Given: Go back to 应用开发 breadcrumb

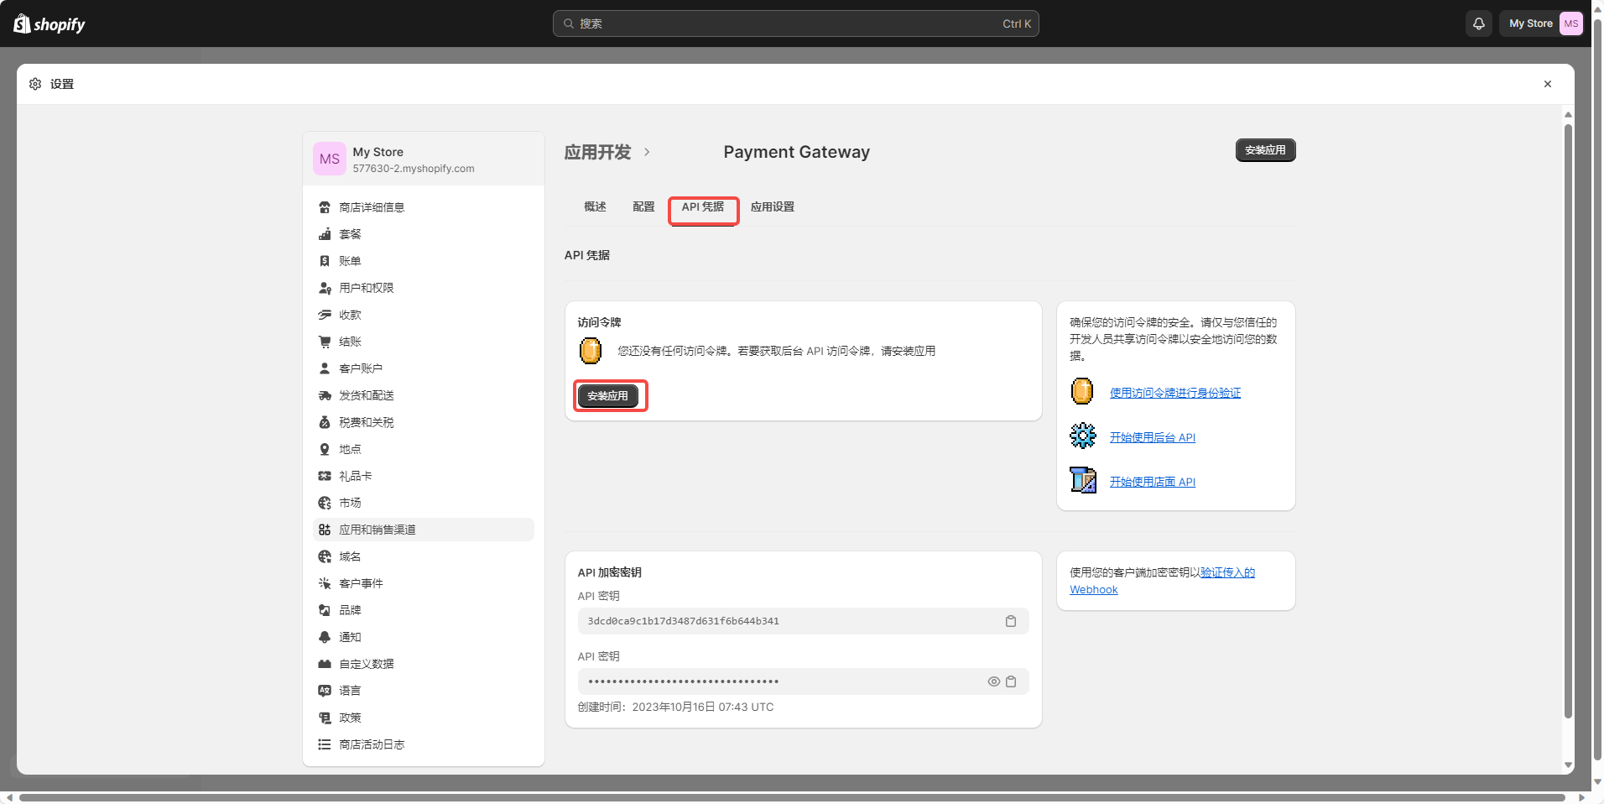Looking at the screenshot, I should 597,152.
